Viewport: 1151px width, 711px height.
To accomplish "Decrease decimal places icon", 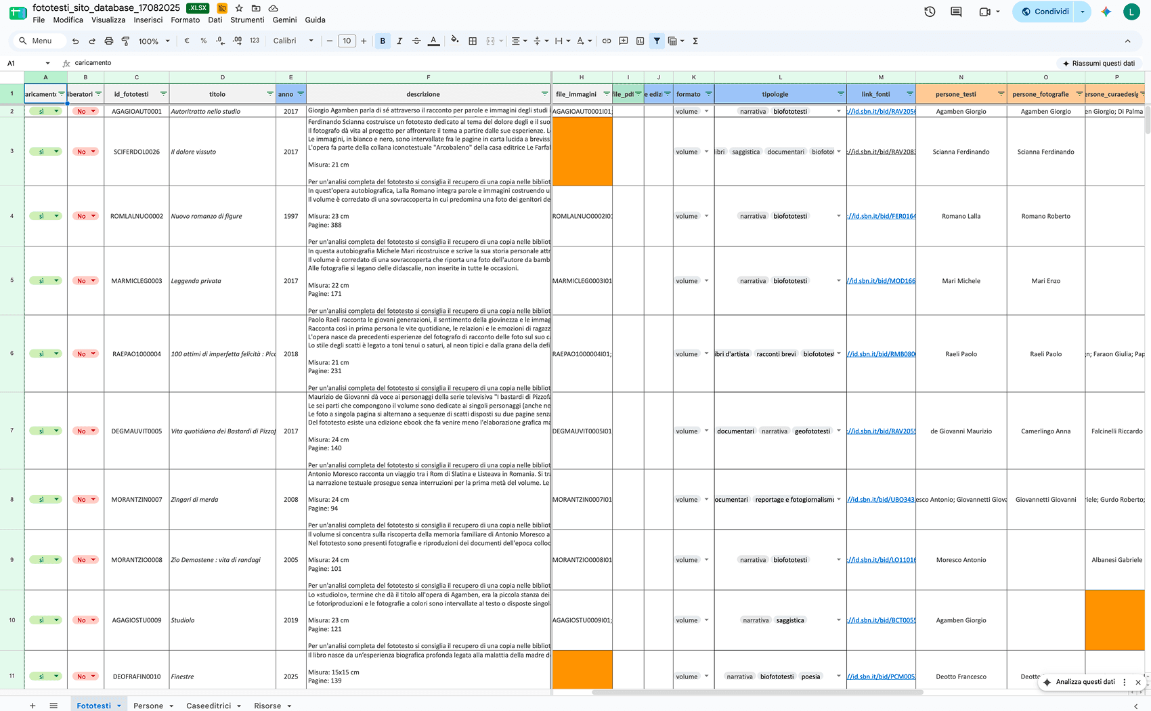I will click(221, 41).
